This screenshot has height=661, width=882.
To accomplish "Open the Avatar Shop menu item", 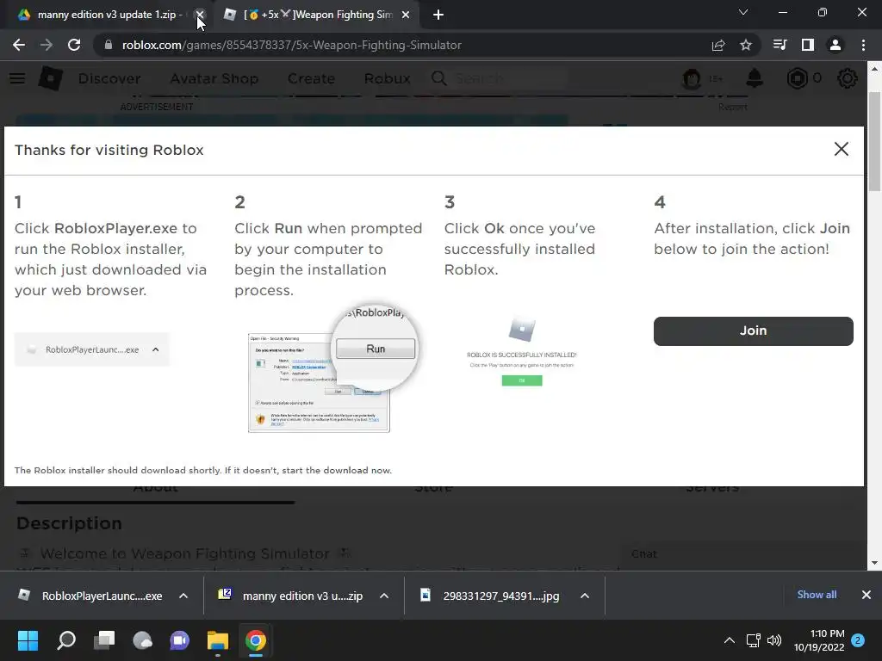I will click(214, 78).
